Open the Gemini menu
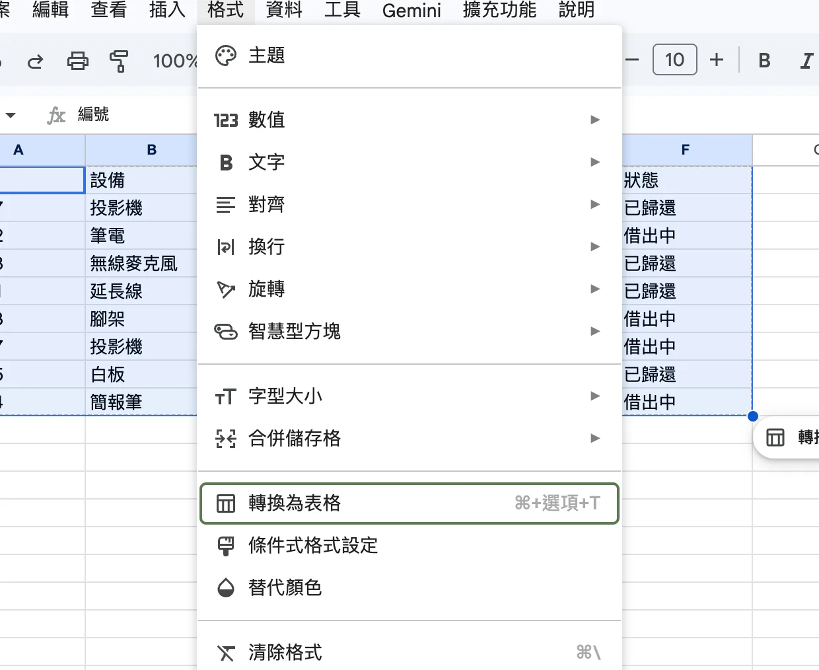This screenshot has height=670, width=819. tap(411, 10)
